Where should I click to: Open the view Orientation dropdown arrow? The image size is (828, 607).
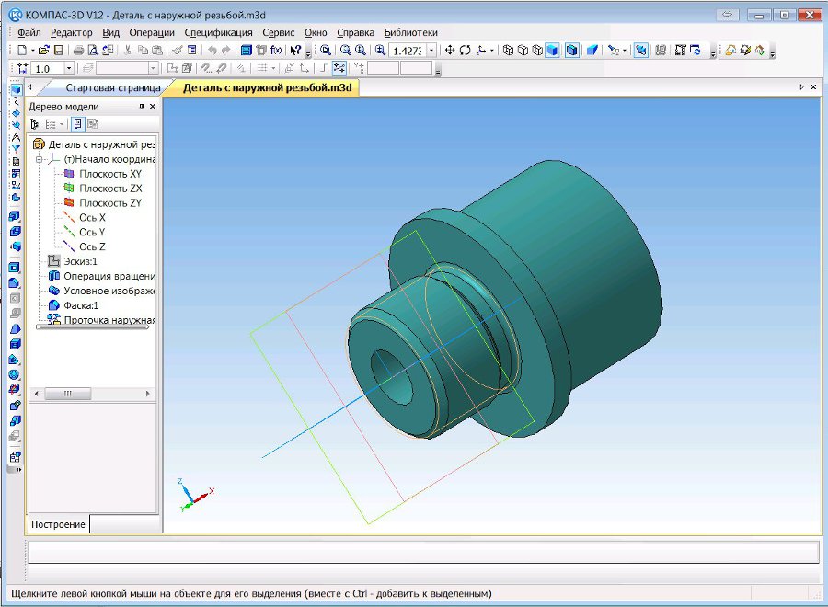(492, 51)
